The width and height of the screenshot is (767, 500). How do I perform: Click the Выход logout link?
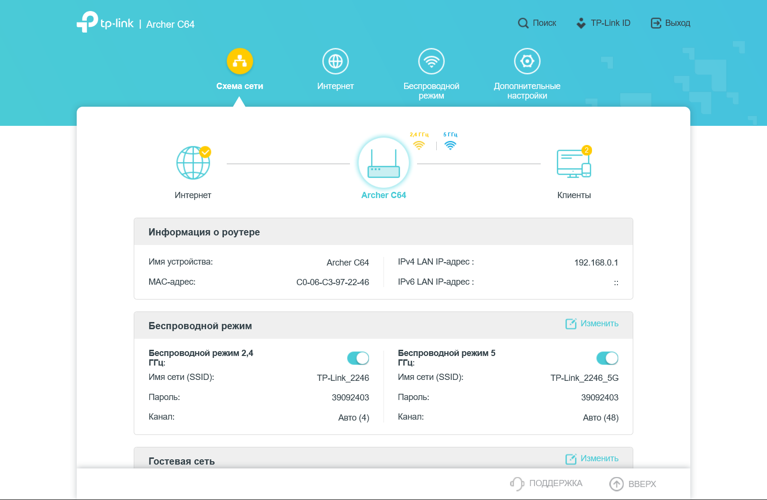pos(678,23)
